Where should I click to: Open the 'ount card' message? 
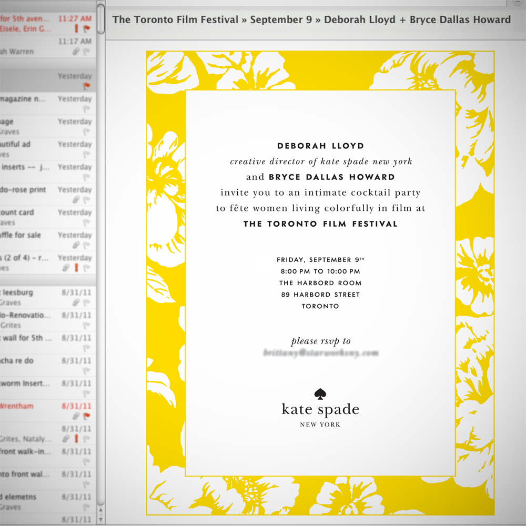[48, 217]
